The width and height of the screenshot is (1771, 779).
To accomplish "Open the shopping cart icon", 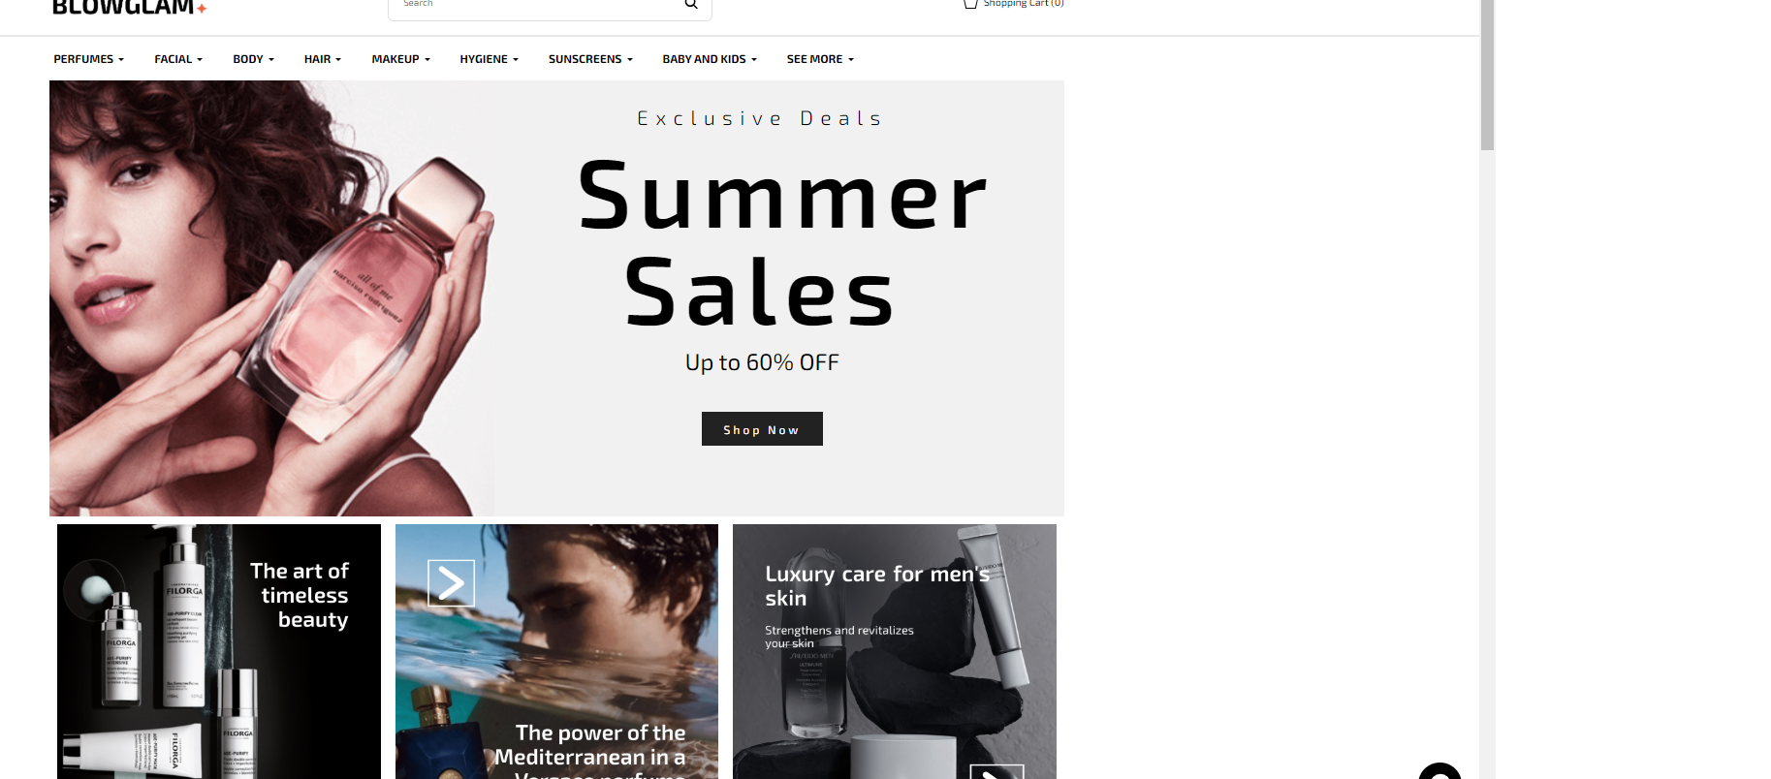I will click(x=970, y=4).
